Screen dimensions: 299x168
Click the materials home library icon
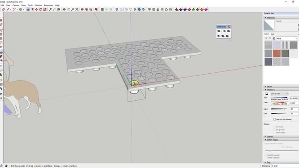(274, 38)
